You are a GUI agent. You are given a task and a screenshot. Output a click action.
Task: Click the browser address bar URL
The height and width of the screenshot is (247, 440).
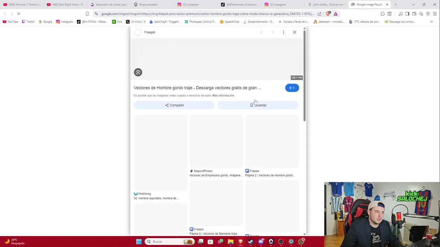click(207, 14)
